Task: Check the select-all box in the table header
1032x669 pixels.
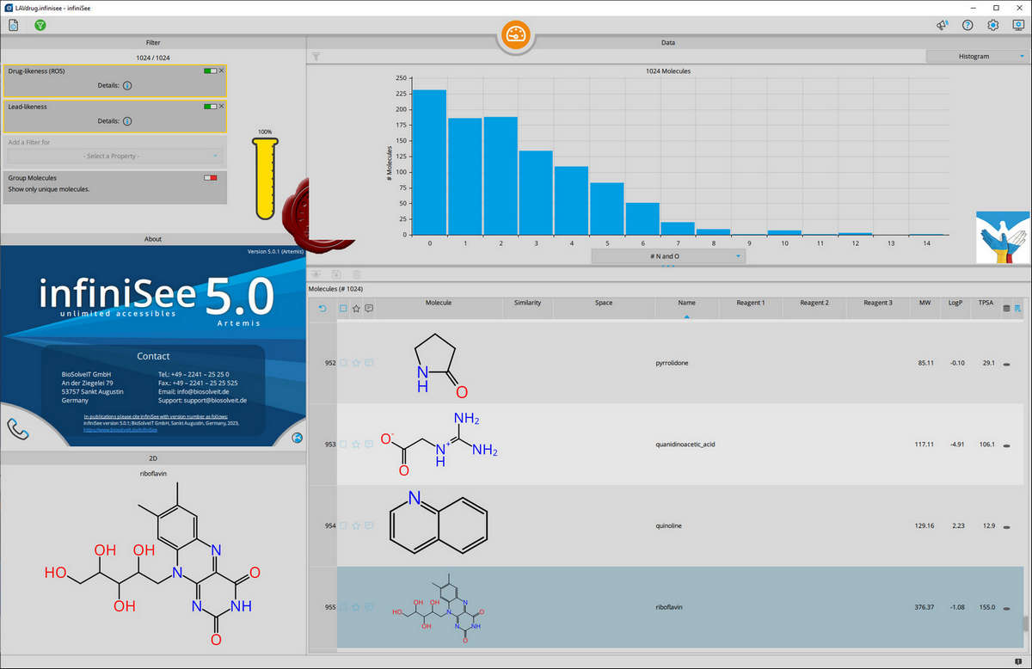Action: click(344, 308)
